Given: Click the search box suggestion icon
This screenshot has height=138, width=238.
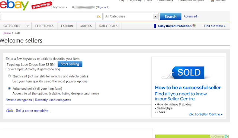Looking at the screenshot, I should click(x=99, y=16).
